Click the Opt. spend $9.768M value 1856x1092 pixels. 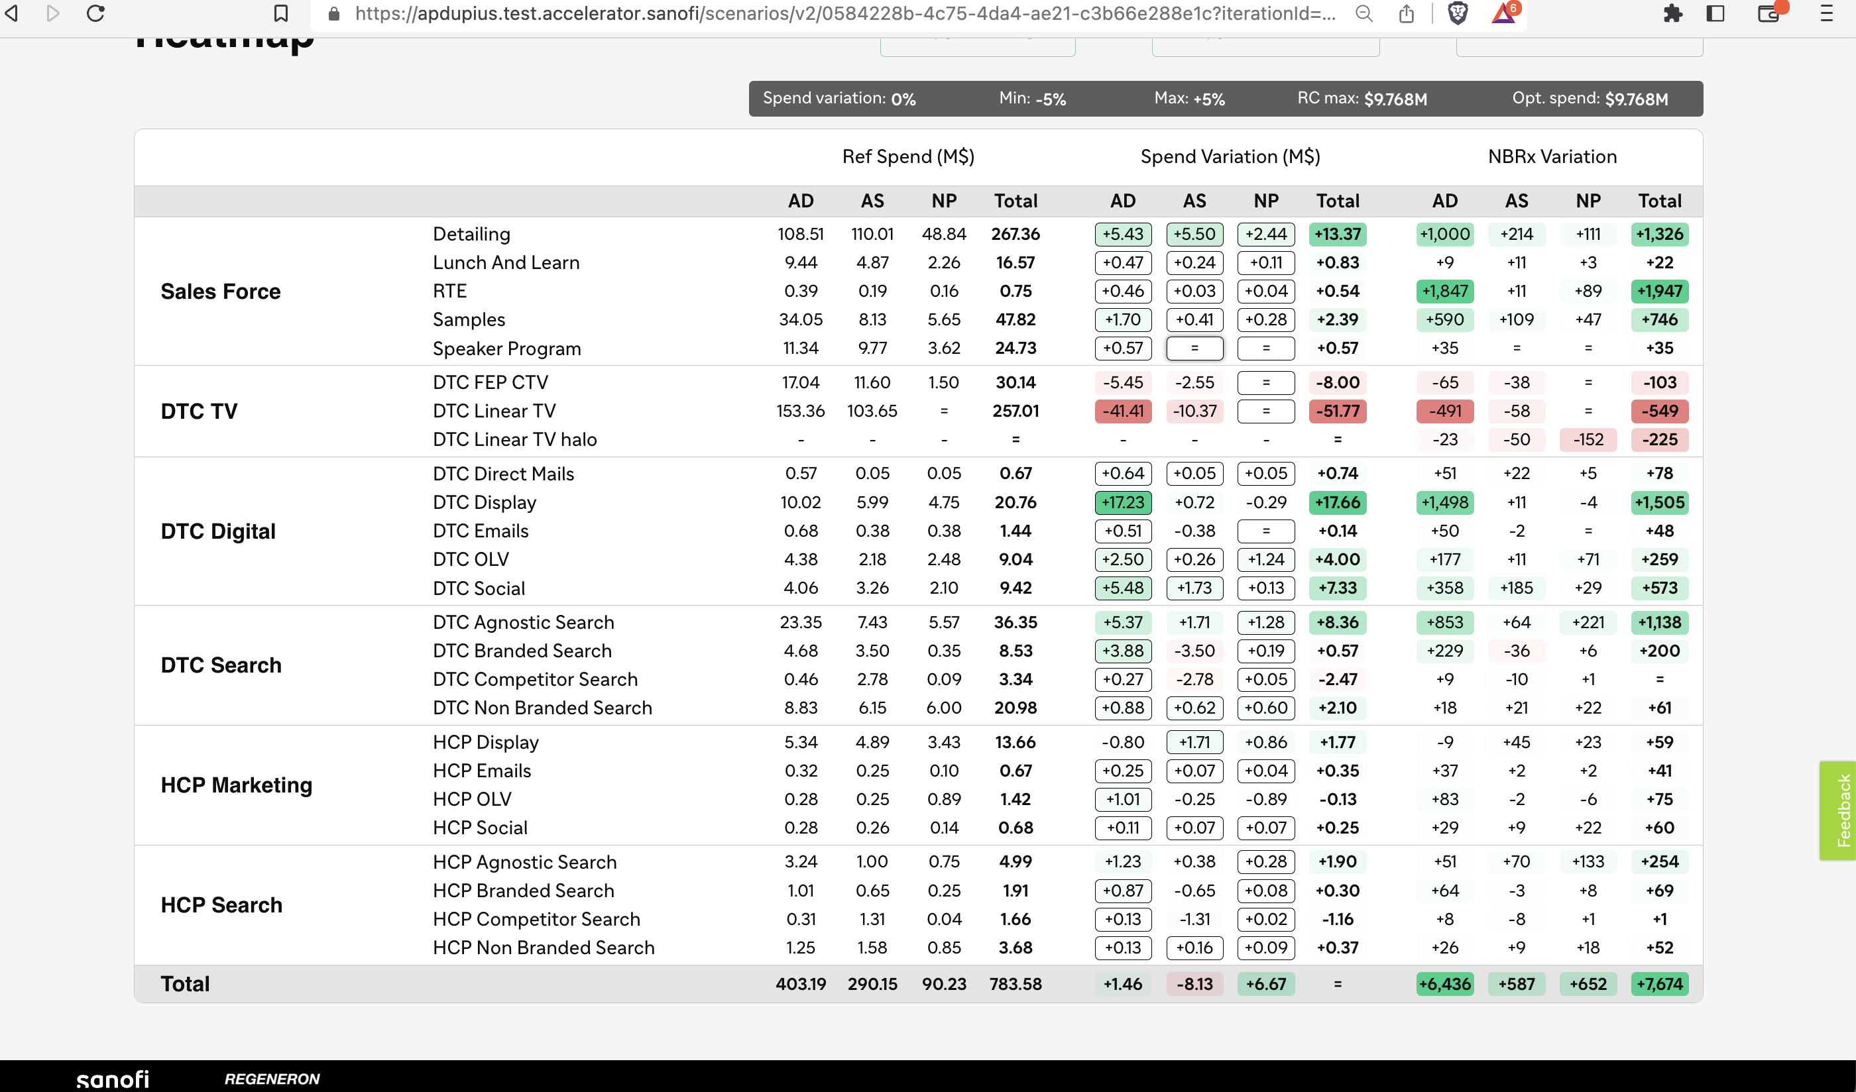pyautogui.click(x=1637, y=99)
